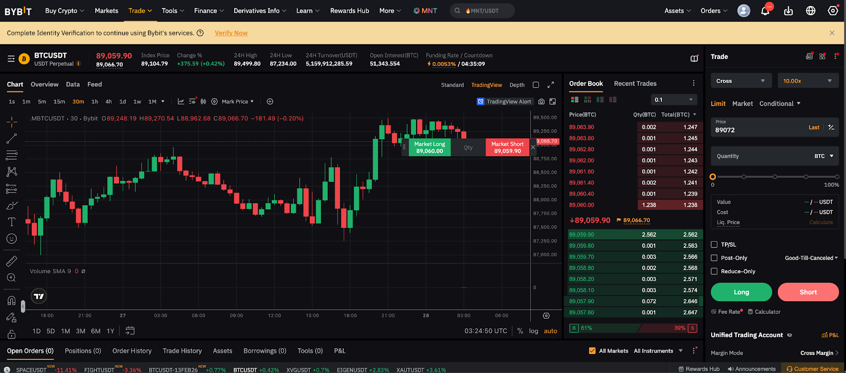The width and height of the screenshot is (846, 373).
Task: Select the crosshair cursor tool
Action: click(x=12, y=122)
